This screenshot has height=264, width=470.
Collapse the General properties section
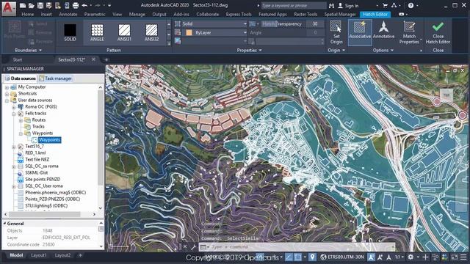click(5, 223)
